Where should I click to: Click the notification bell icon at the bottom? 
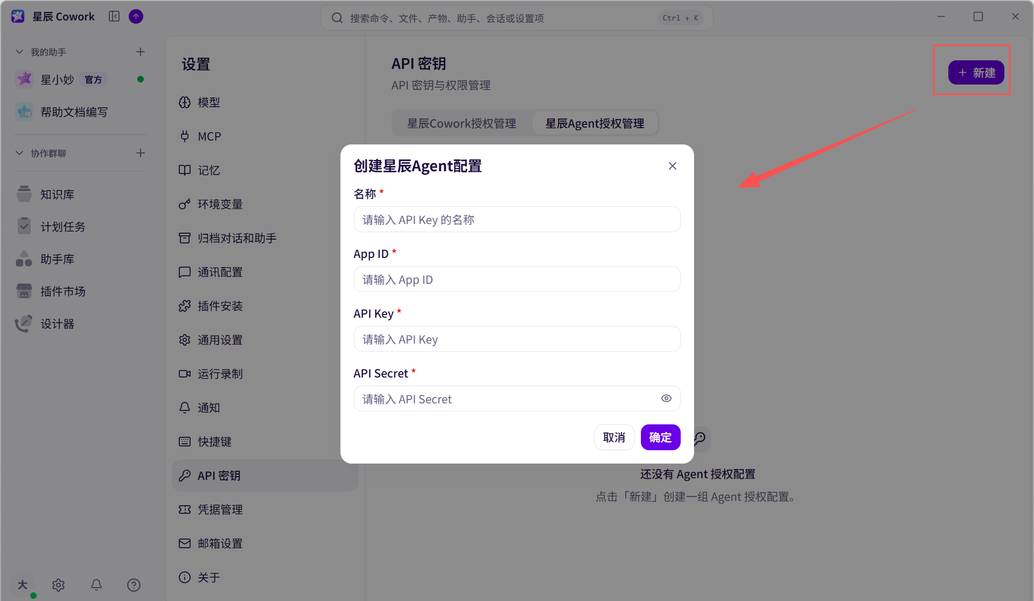[x=96, y=585]
